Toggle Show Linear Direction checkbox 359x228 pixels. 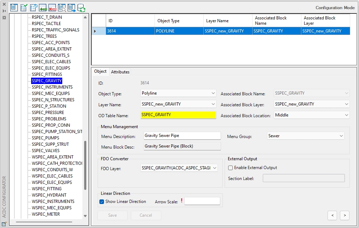tap(102, 202)
